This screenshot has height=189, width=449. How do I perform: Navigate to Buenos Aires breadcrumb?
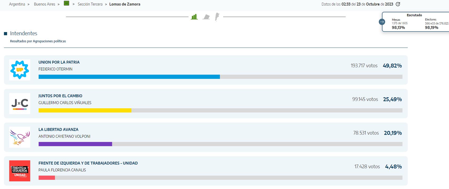click(44, 4)
